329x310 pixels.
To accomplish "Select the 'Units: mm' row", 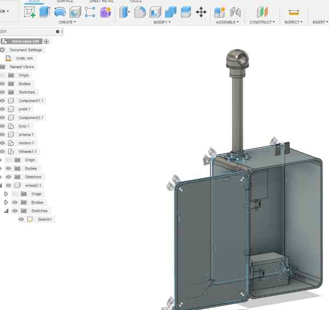I will click(x=24, y=58).
